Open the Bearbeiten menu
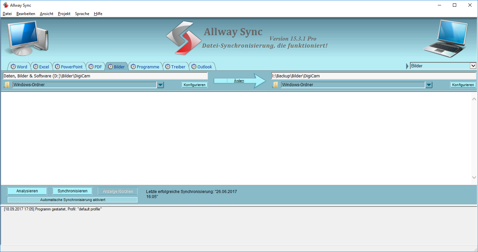This screenshot has height=252, width=478. [26, 14]
